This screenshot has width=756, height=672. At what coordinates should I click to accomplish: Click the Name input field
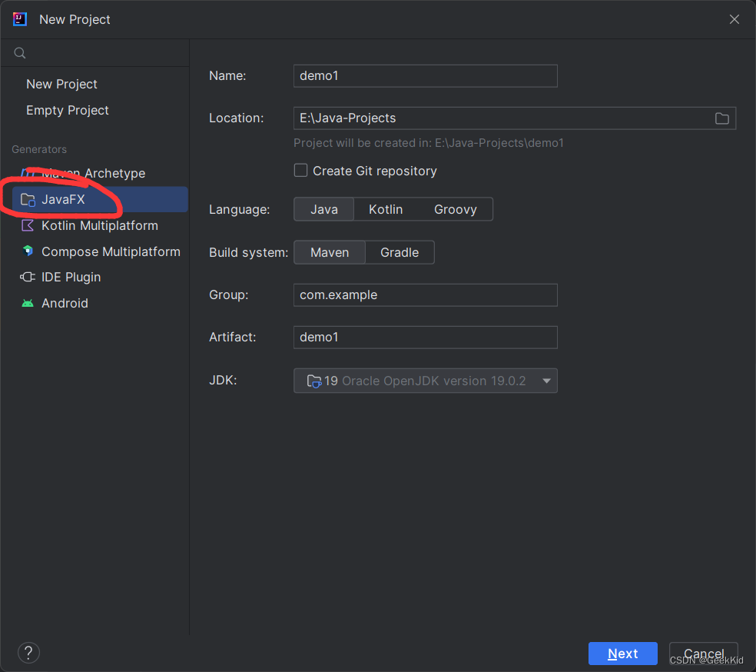click(x=426, y=76)
